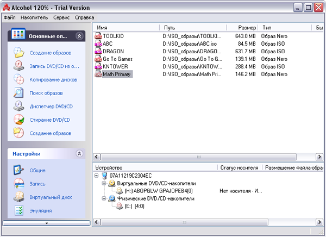326x237 pixels.
Task: Collapse the 07A11219C2304EC computer node
Action: [x=96, y=176]
